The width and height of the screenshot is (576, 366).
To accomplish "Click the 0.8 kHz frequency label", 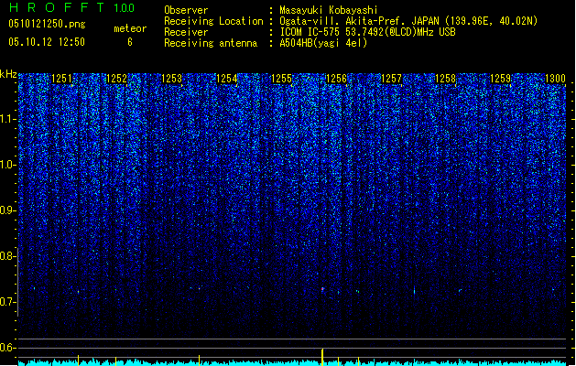I will (8, 256).
